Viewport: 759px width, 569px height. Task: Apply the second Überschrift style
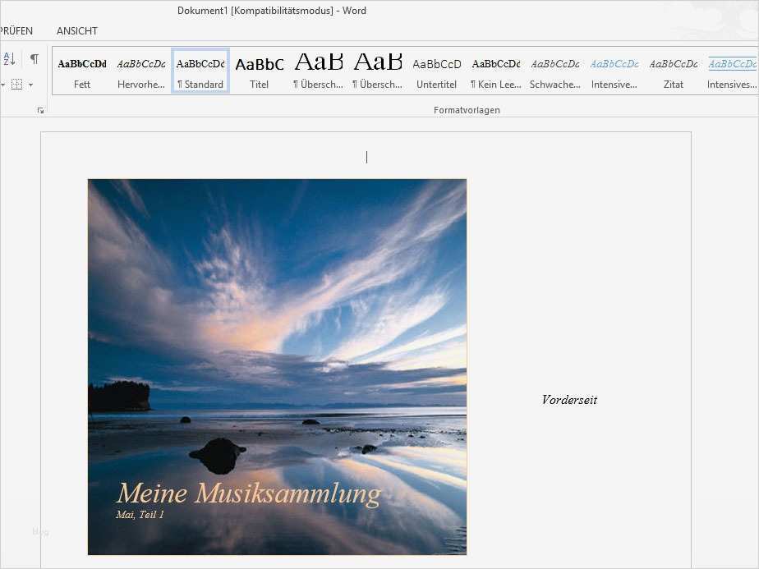378,71
